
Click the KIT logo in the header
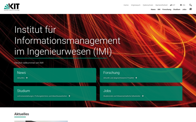click(12, 7)
